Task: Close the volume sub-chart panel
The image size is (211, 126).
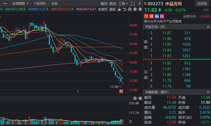Action: click(135, 98)
